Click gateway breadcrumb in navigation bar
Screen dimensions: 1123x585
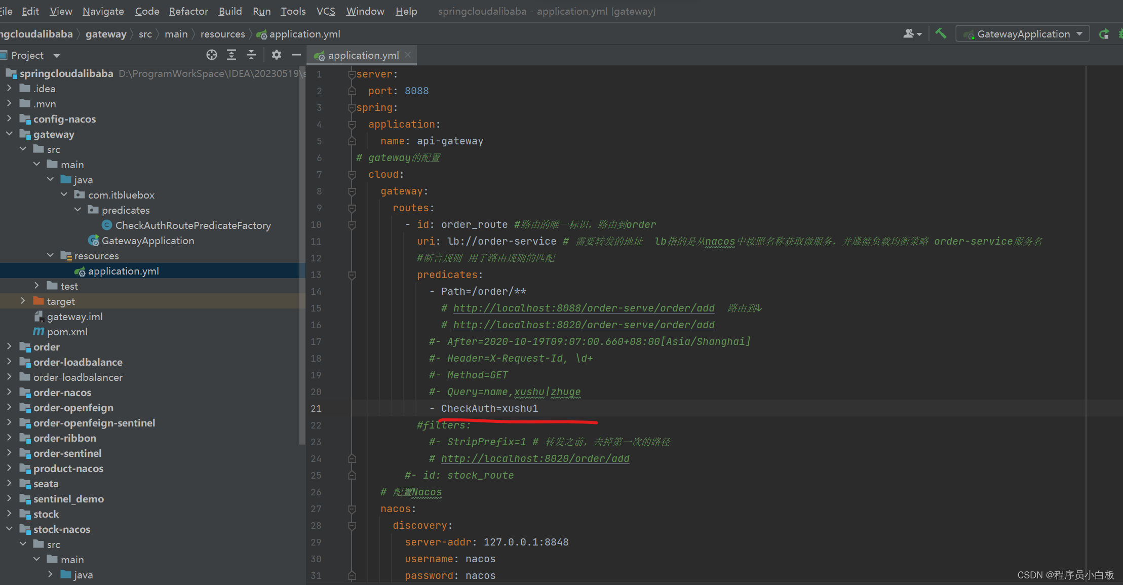tap(106, 34)
